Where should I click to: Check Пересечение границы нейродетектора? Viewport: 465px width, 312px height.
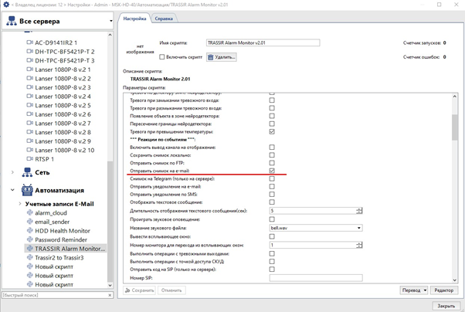pos(272,124)
